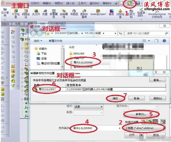
Task: Select the 装配体直观 assembly visualization tool
Action: click(x=84, y=13)
